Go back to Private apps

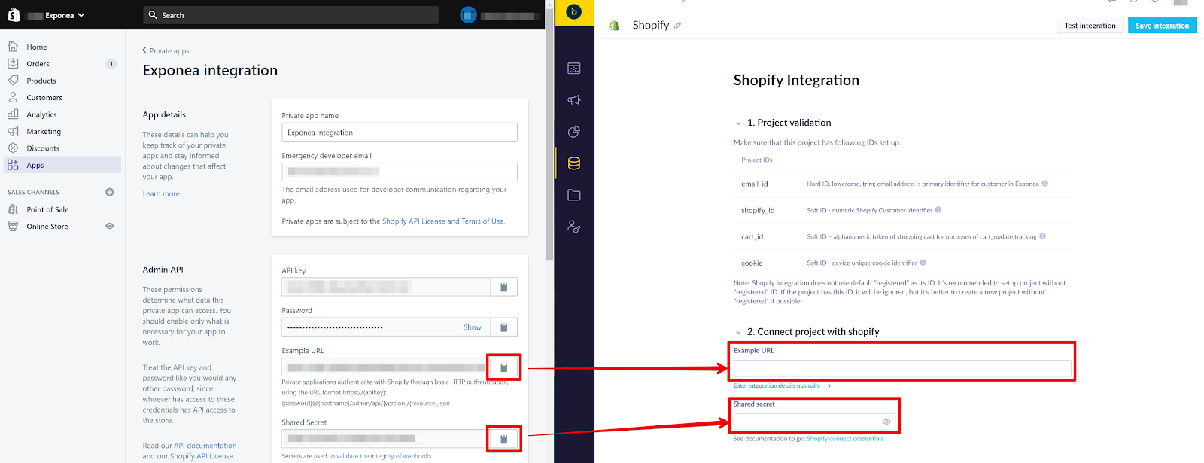166,50
